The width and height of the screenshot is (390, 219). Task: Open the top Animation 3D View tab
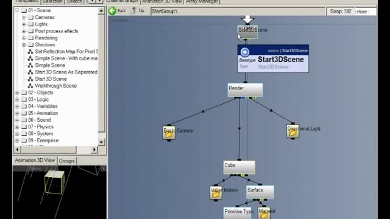pos(162,2)
